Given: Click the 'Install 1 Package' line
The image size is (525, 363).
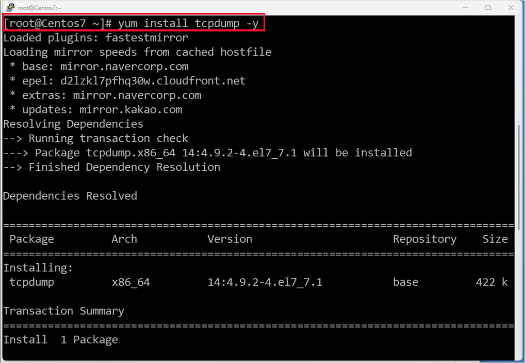Looking at the screenshot, I should point(60,340).
